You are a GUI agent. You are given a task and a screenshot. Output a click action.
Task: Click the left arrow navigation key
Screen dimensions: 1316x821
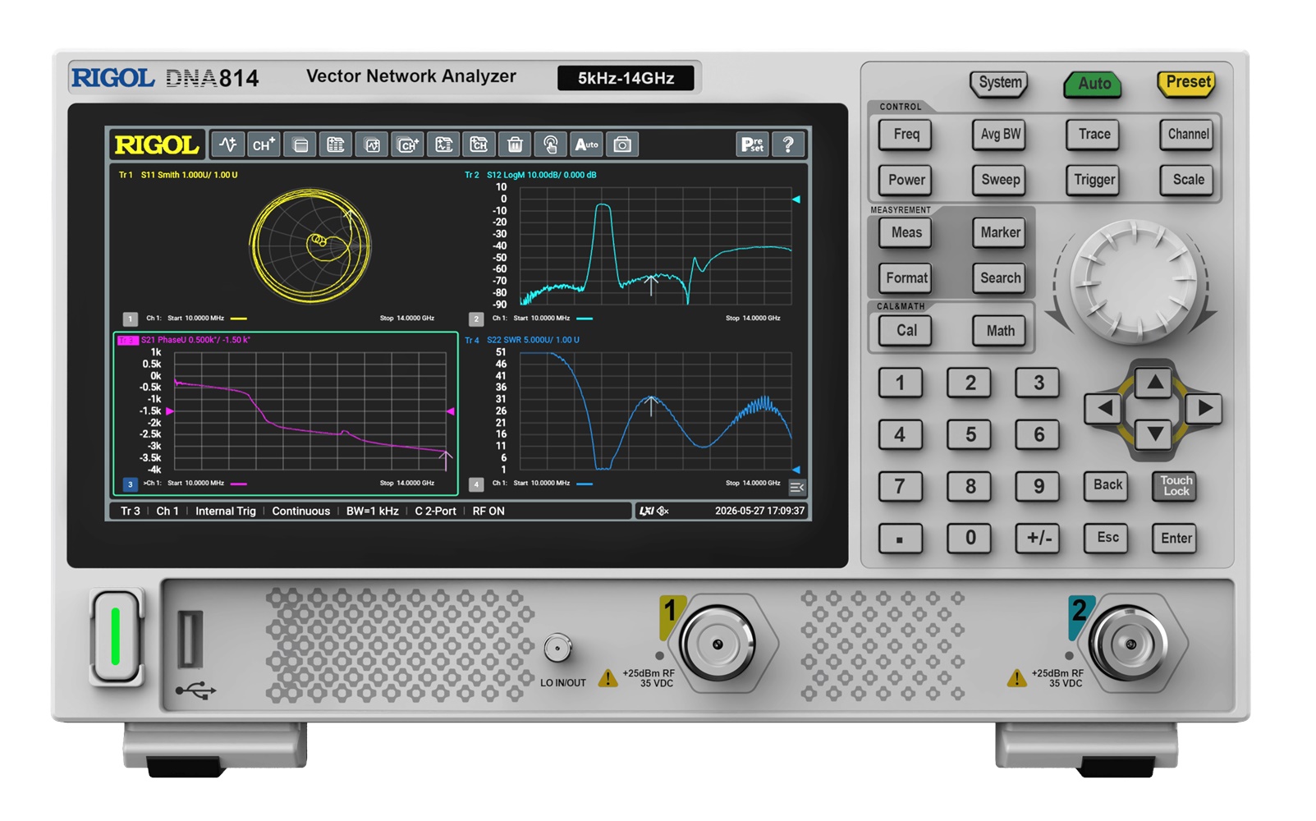[1104, 408]
